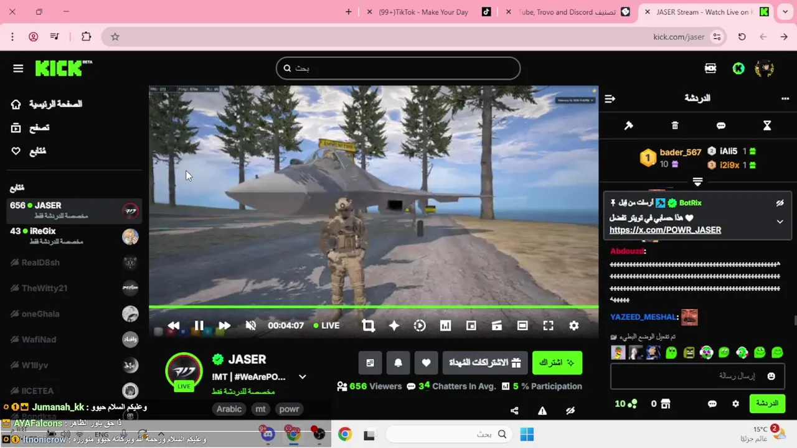Click the hourglass slow-mode icon
Image resolution: width=797 pixels, height=448 pixels.
(x=767, y=126)
